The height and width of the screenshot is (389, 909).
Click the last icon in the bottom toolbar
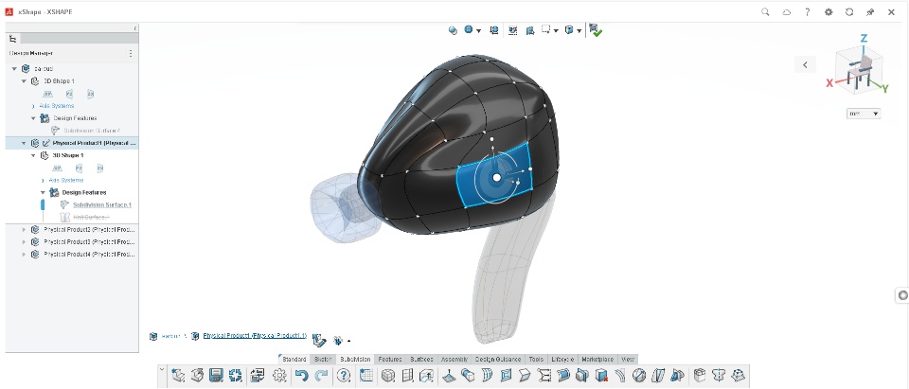(x=738, y=376)
